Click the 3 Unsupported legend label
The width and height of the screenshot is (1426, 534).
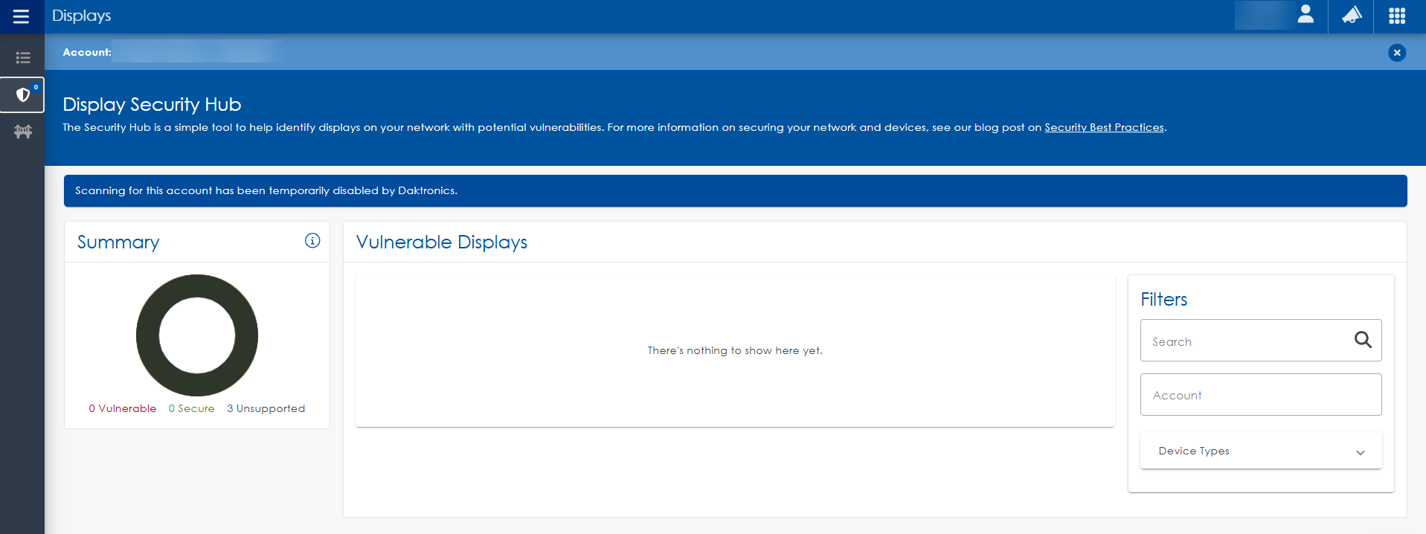click(x=266, y=408)
